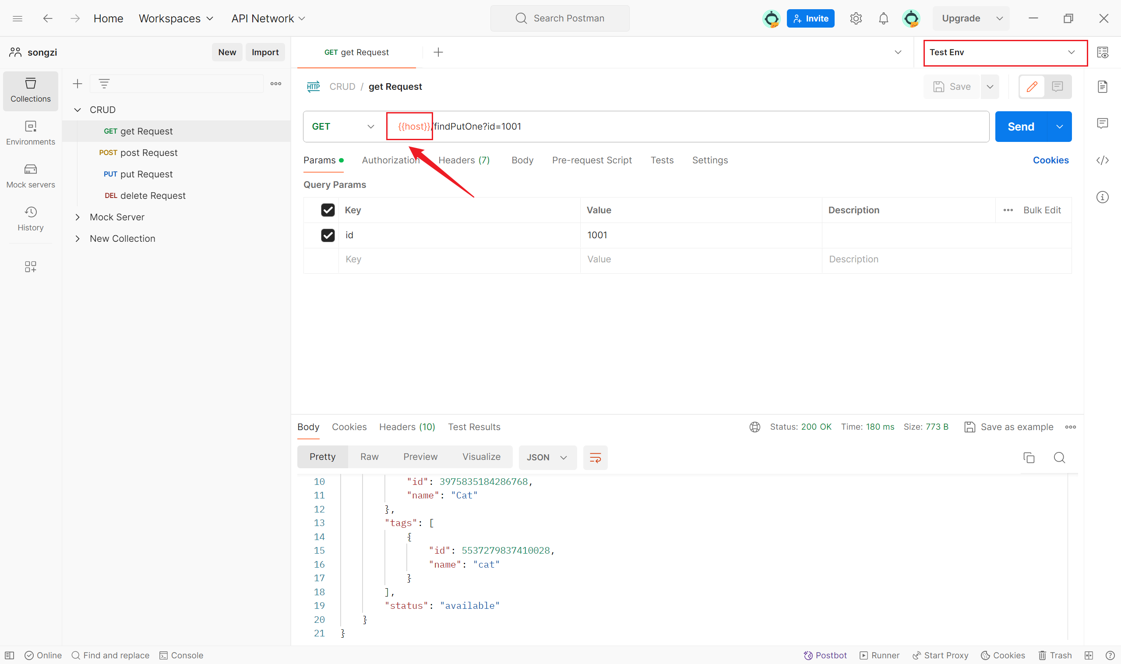Click the Import button
Screen dimensions: 1121x664
coord(265,53)
